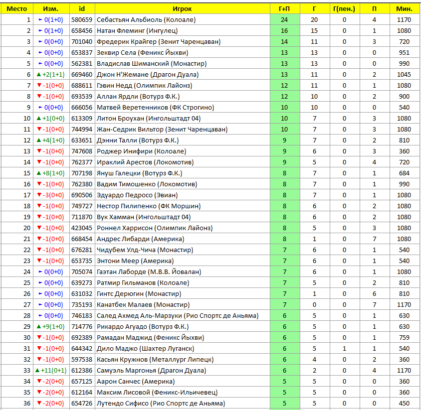This screenshot has width=421, height=410.
Task: Click id cell 711870
Action: [x=82, y=217]
